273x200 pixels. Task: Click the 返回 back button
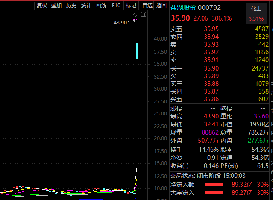coord(161,6)
